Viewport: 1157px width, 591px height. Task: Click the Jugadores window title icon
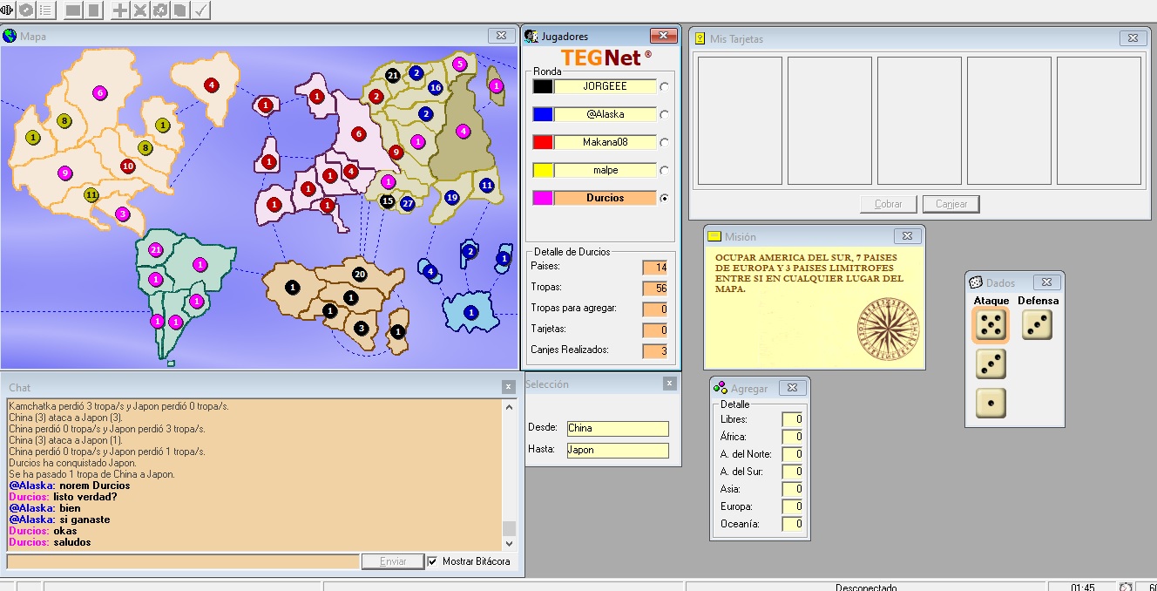coord(531,36)
